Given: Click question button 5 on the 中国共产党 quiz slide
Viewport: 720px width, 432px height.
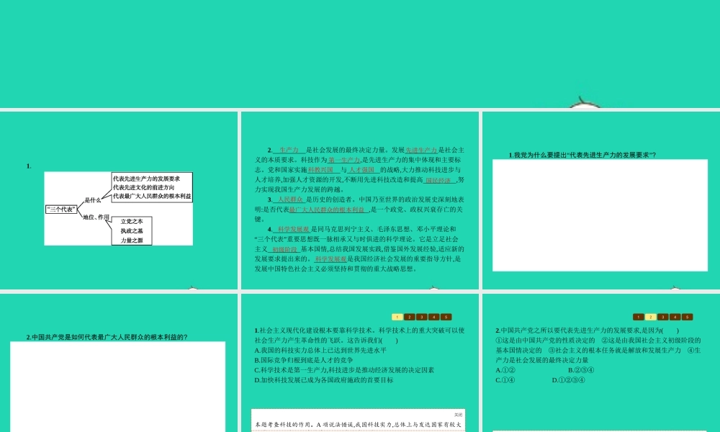Looking at the screenshot, I should tap(687, 317).
